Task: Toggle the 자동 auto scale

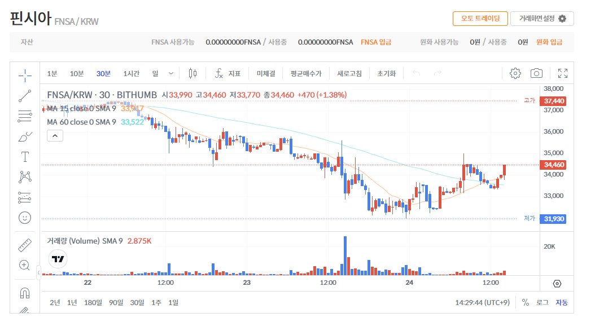Action: (x=562, y=303)
